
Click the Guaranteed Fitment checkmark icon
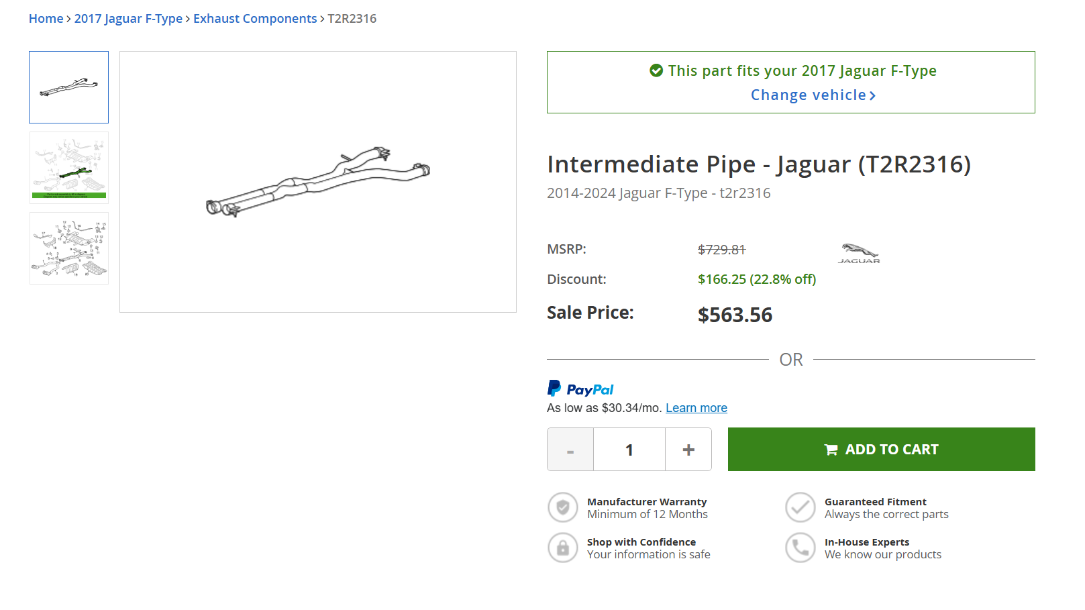[x=800, y=508]
